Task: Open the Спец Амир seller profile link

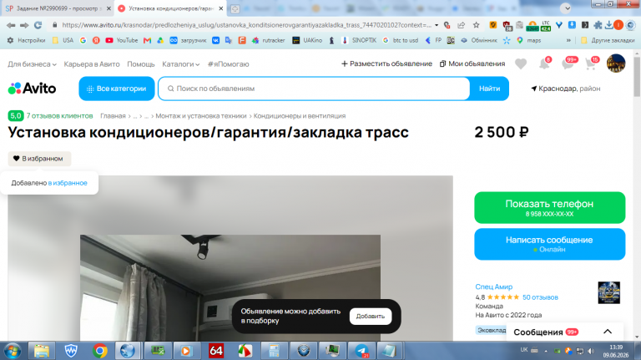Action: [x=493, y=286]
